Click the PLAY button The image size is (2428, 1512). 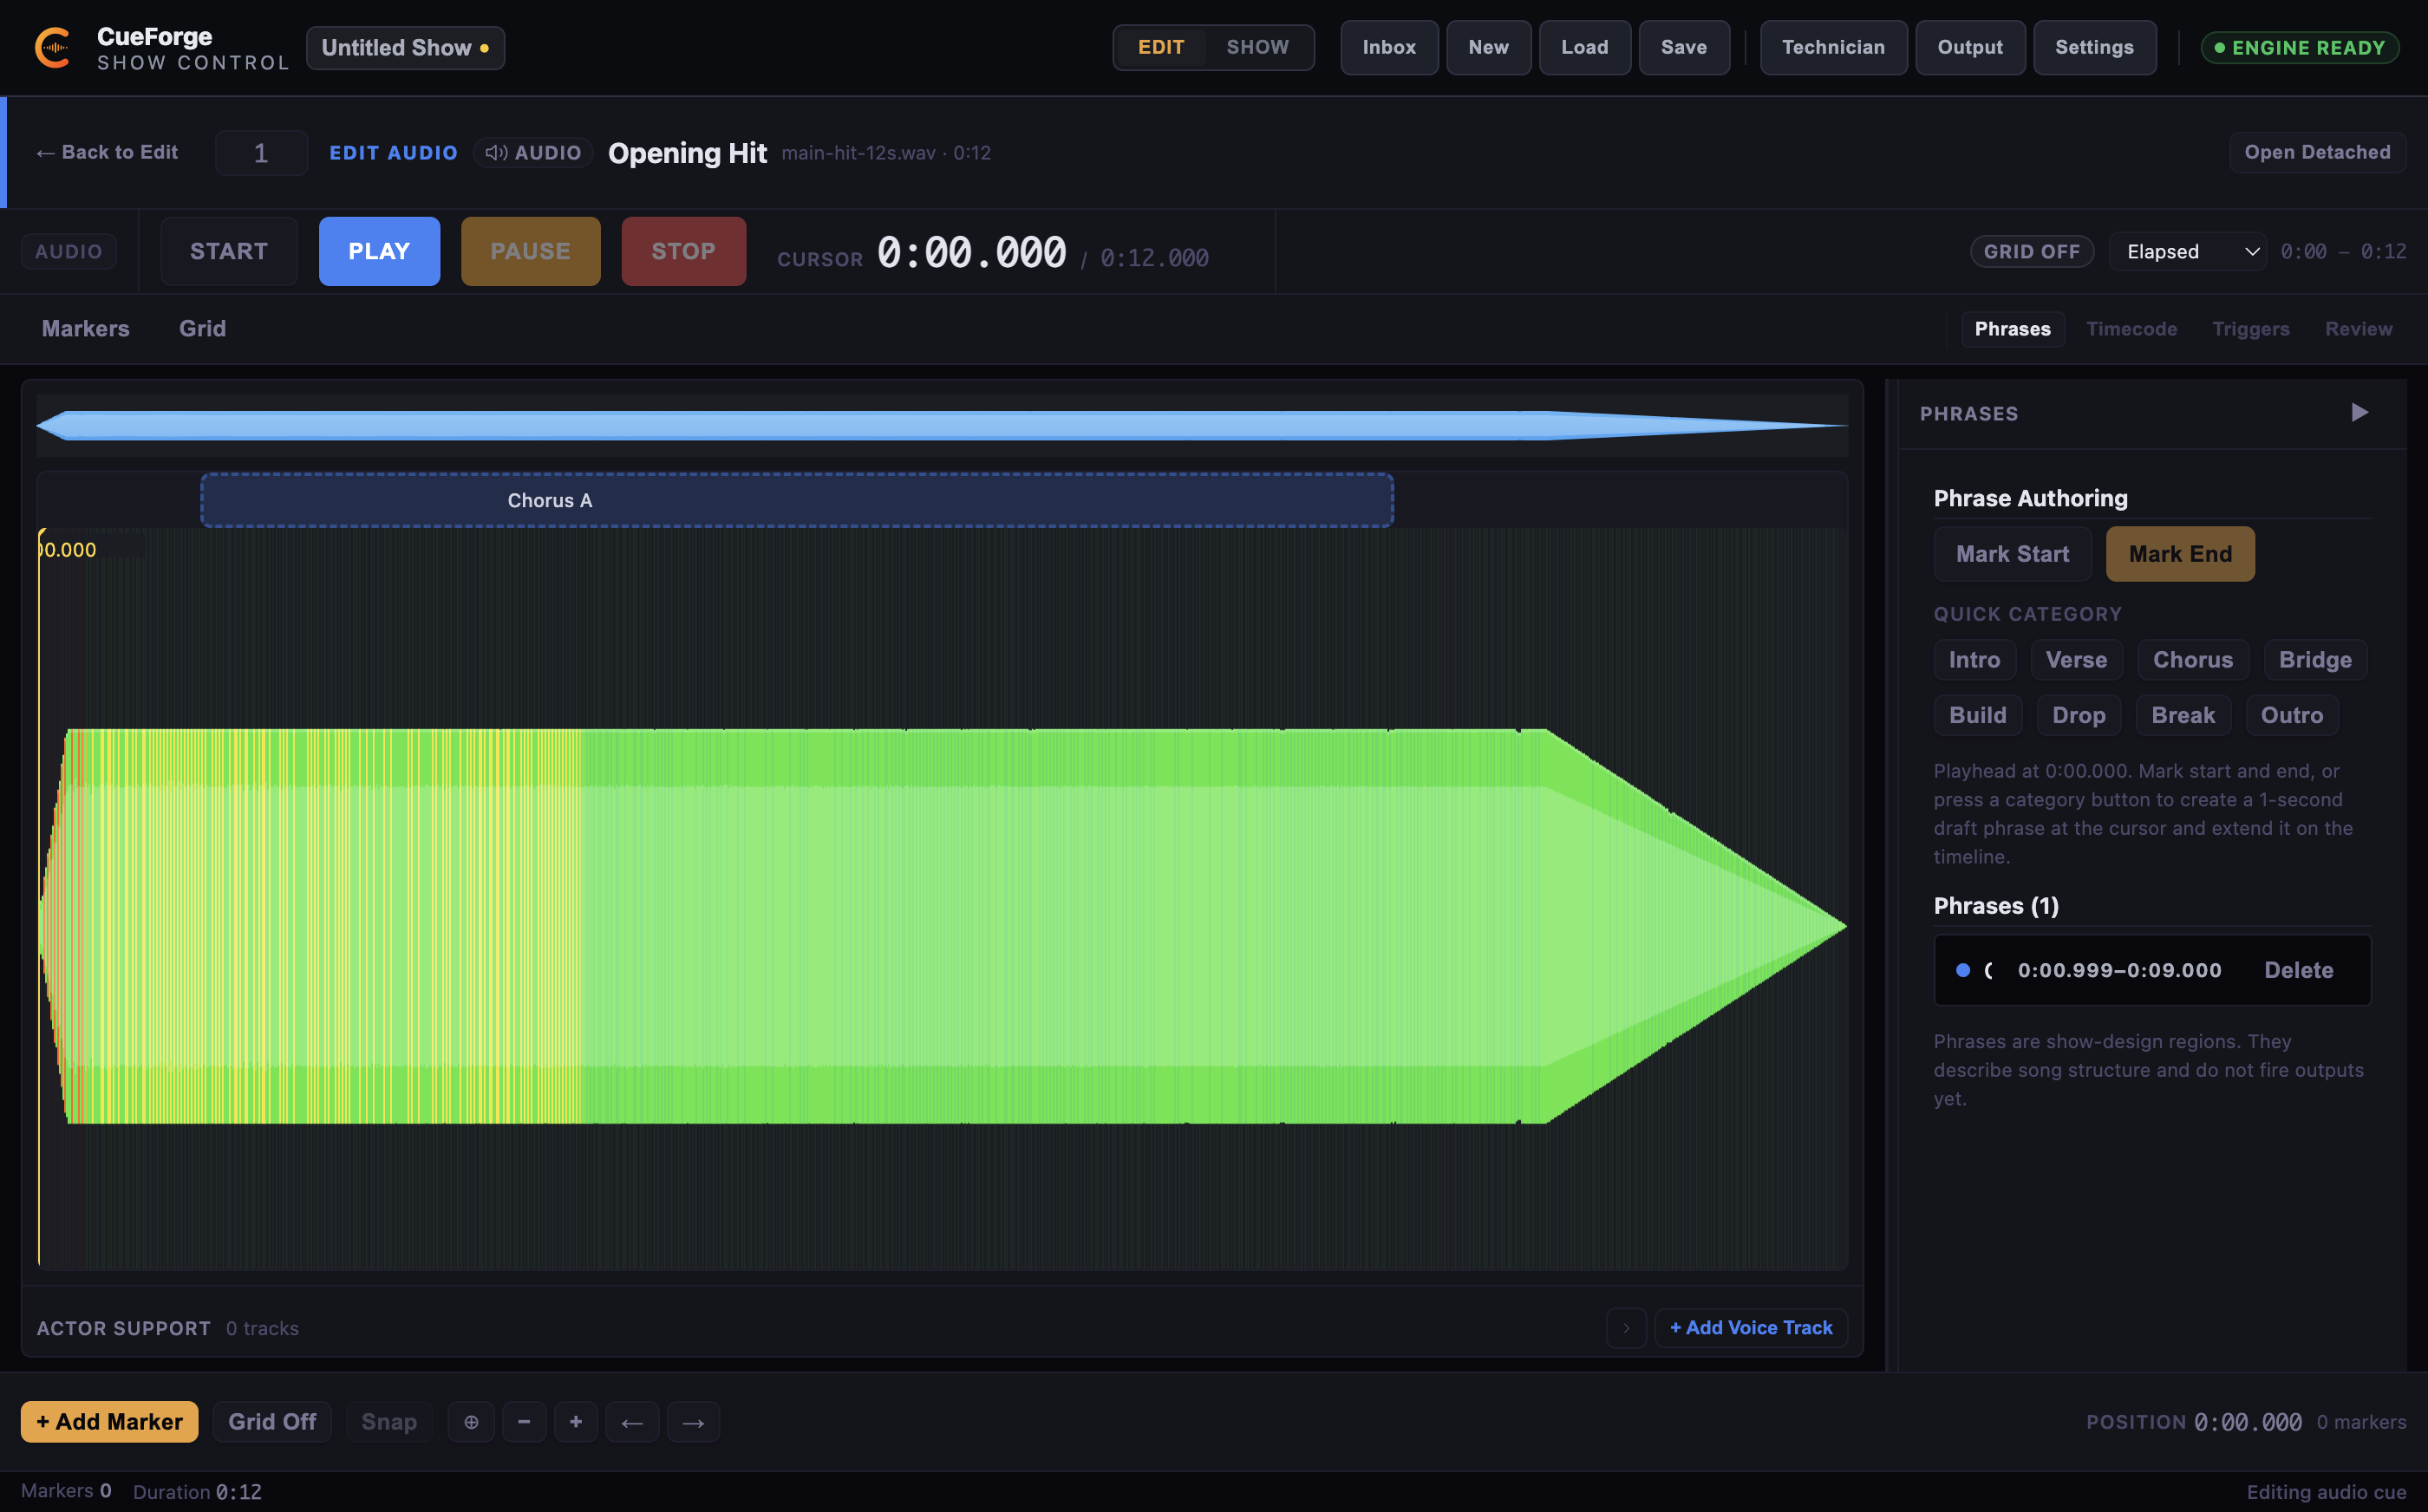379,252
